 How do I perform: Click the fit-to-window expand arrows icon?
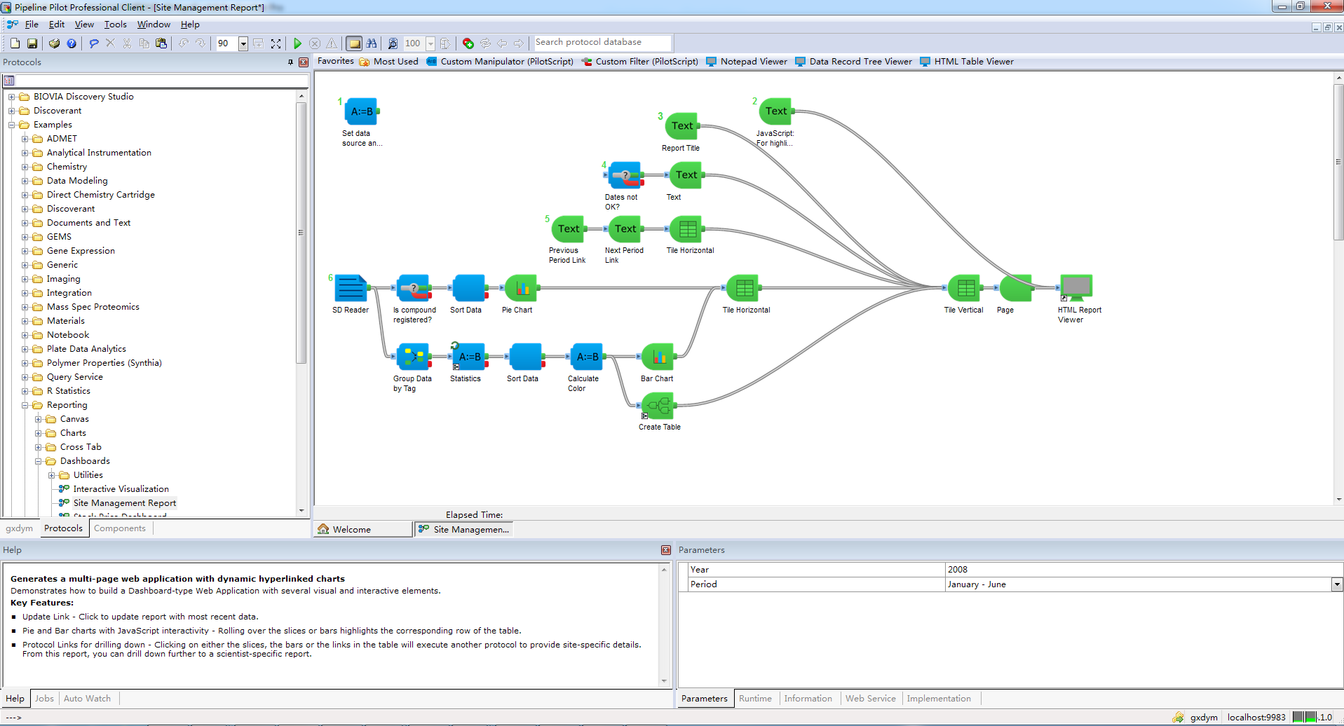pyautogui.click(x=276, y=43)
